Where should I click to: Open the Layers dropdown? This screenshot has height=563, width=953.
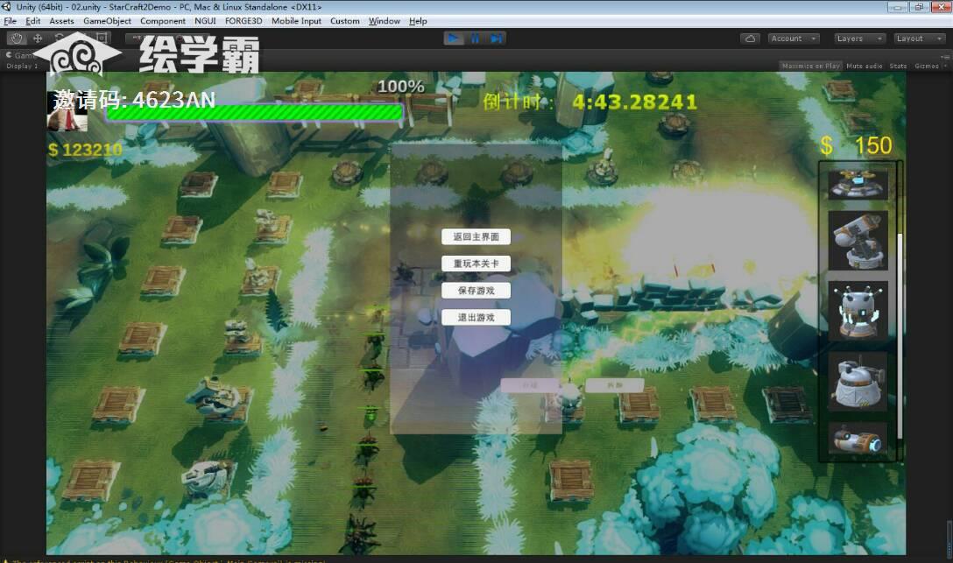tap(858, 39)
